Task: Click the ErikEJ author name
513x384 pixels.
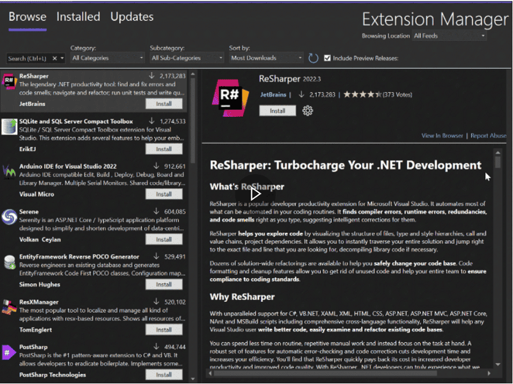Action: (x=28, y=149)
